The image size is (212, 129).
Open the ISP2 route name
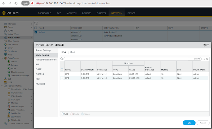[67, 78]
